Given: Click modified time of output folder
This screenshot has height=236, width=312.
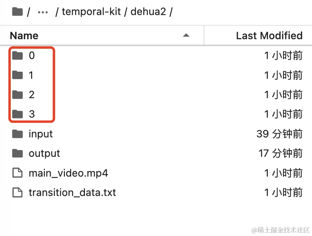Looking at the screenshot, I should point(280,153).
